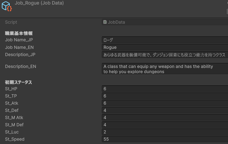The width and height of the screenshot is (228, 144).
Task: Click the Job_Rogue (Job Data) header title
Action: [x=39, y=3]
